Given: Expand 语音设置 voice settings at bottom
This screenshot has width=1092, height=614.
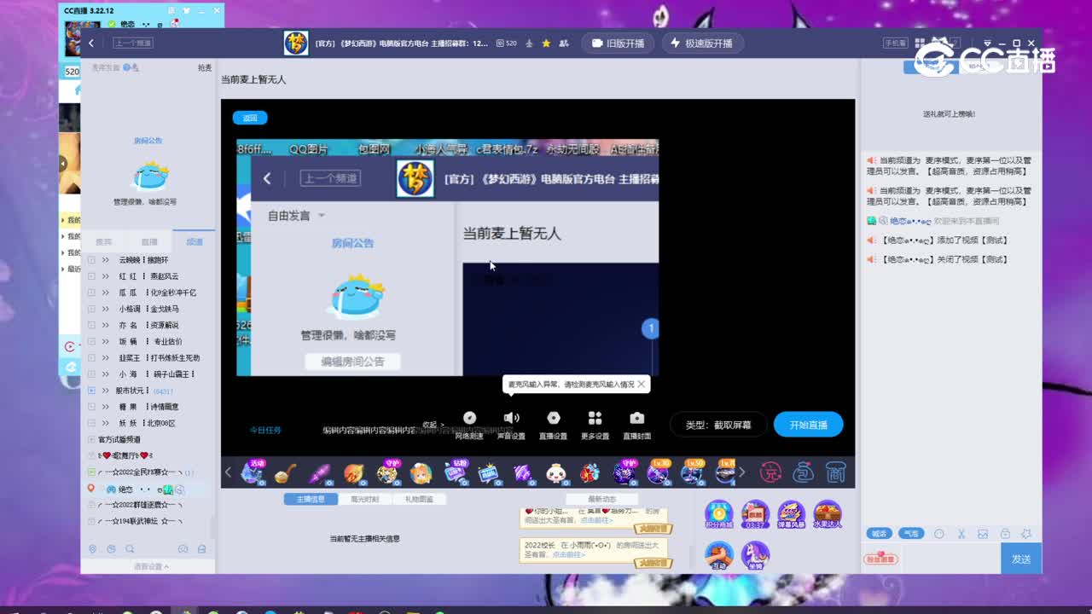Looking at the screenshot, I should [x=151, y=566].
